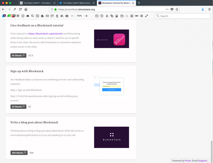Bookmark this page with the star
213x163 pixels.
177,9
